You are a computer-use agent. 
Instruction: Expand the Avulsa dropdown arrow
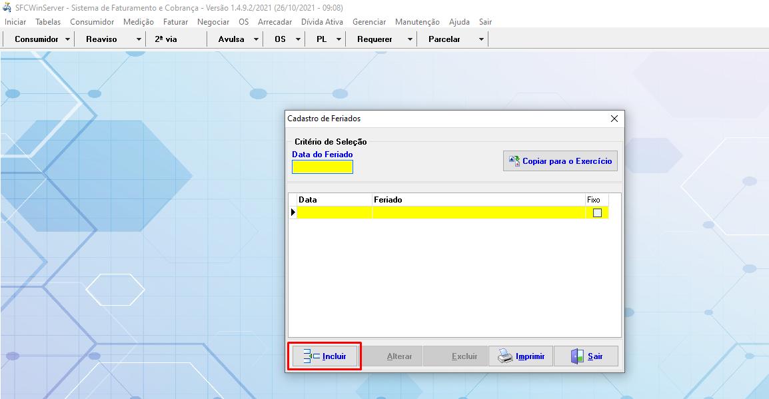(x=257, y=39)
